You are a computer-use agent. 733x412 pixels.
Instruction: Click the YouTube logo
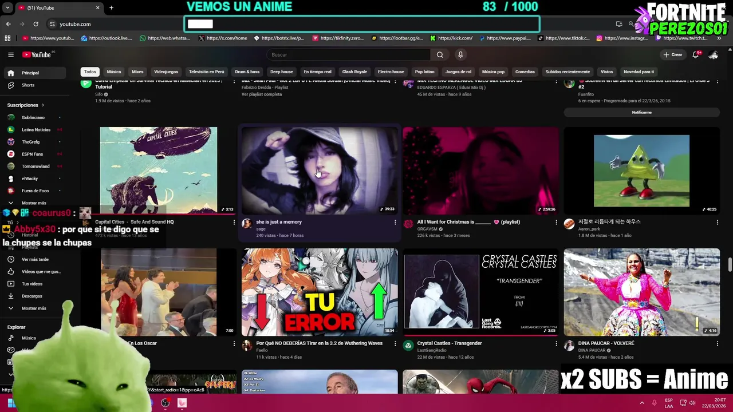[x=37, y=54]
